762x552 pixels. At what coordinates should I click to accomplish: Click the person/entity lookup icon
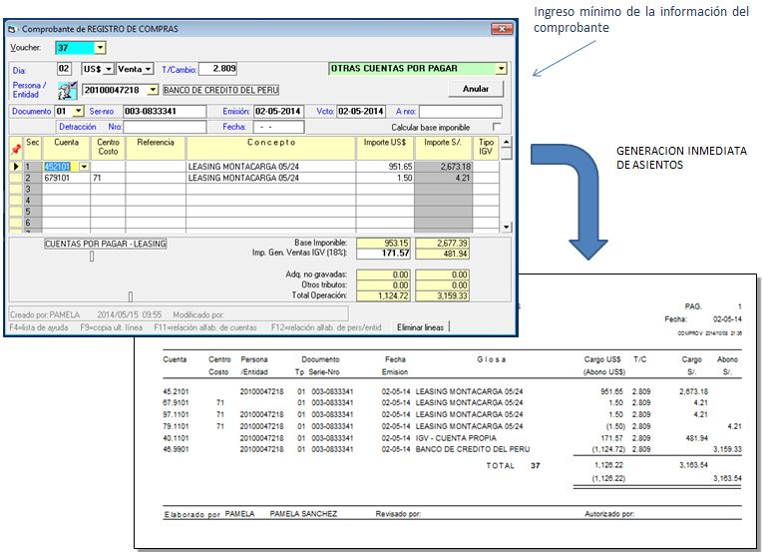pos(67,90)
